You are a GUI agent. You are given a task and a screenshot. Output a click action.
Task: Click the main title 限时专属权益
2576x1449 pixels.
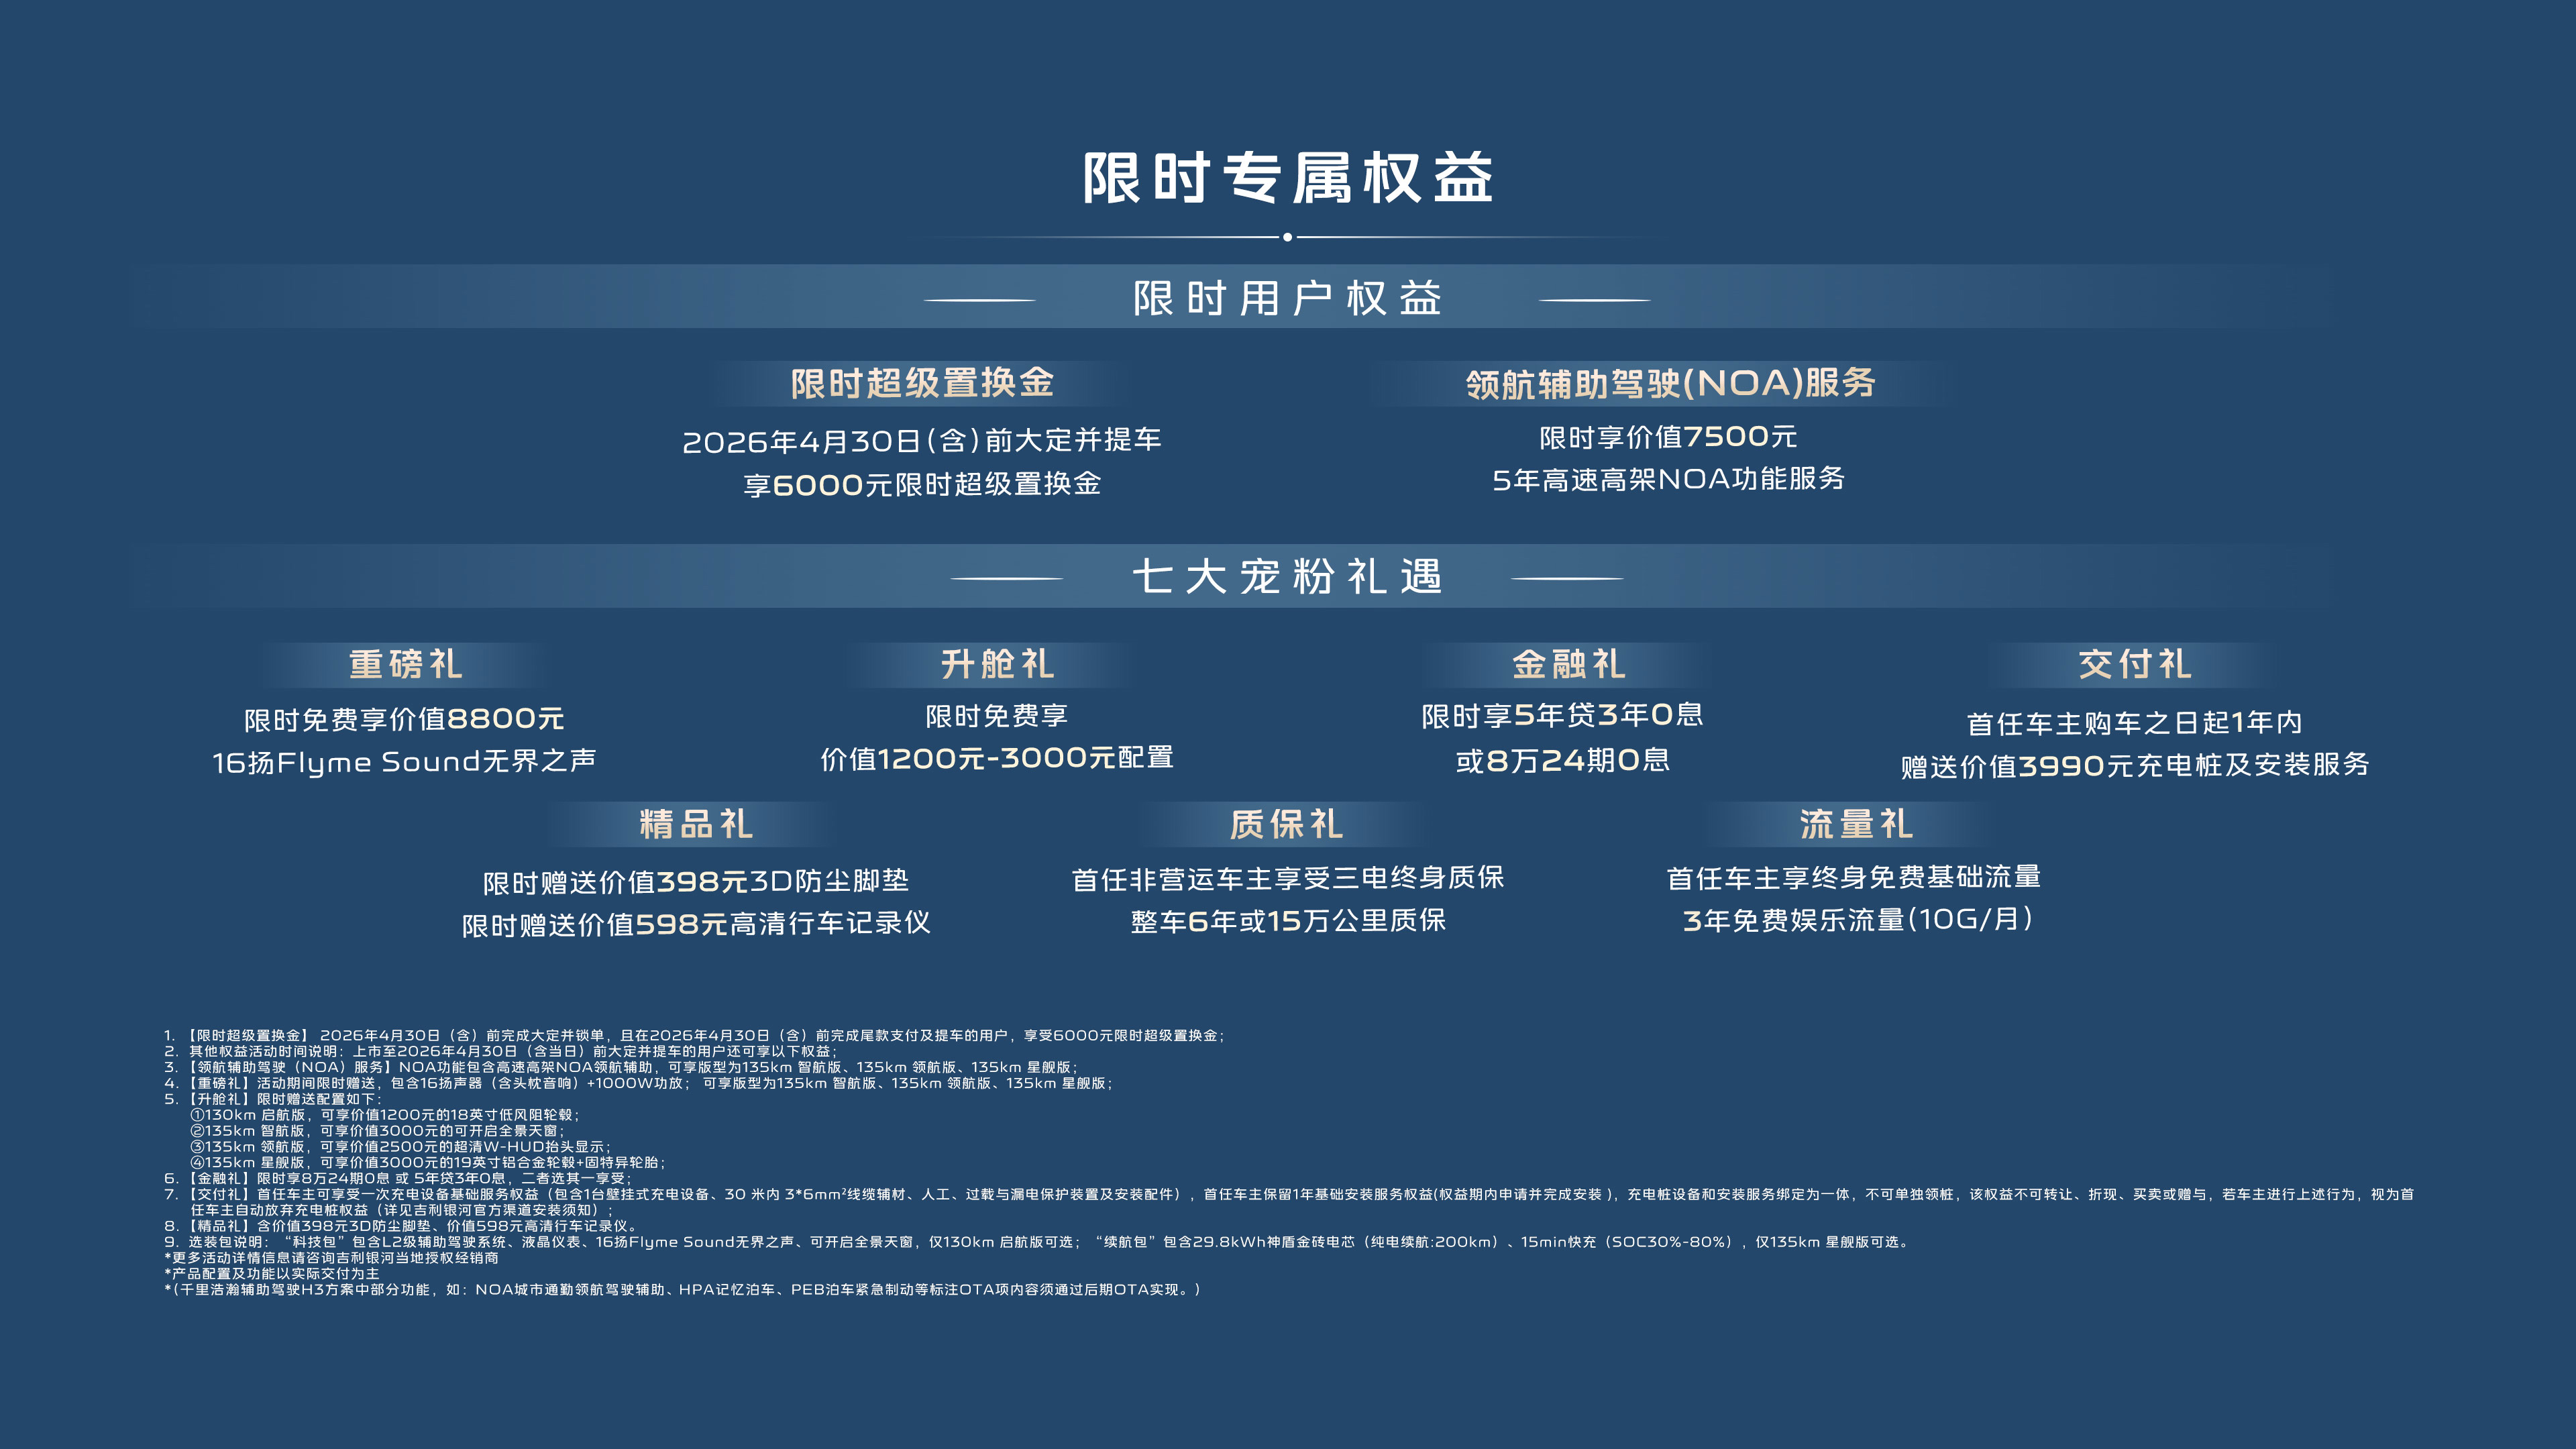(1287, 178)
